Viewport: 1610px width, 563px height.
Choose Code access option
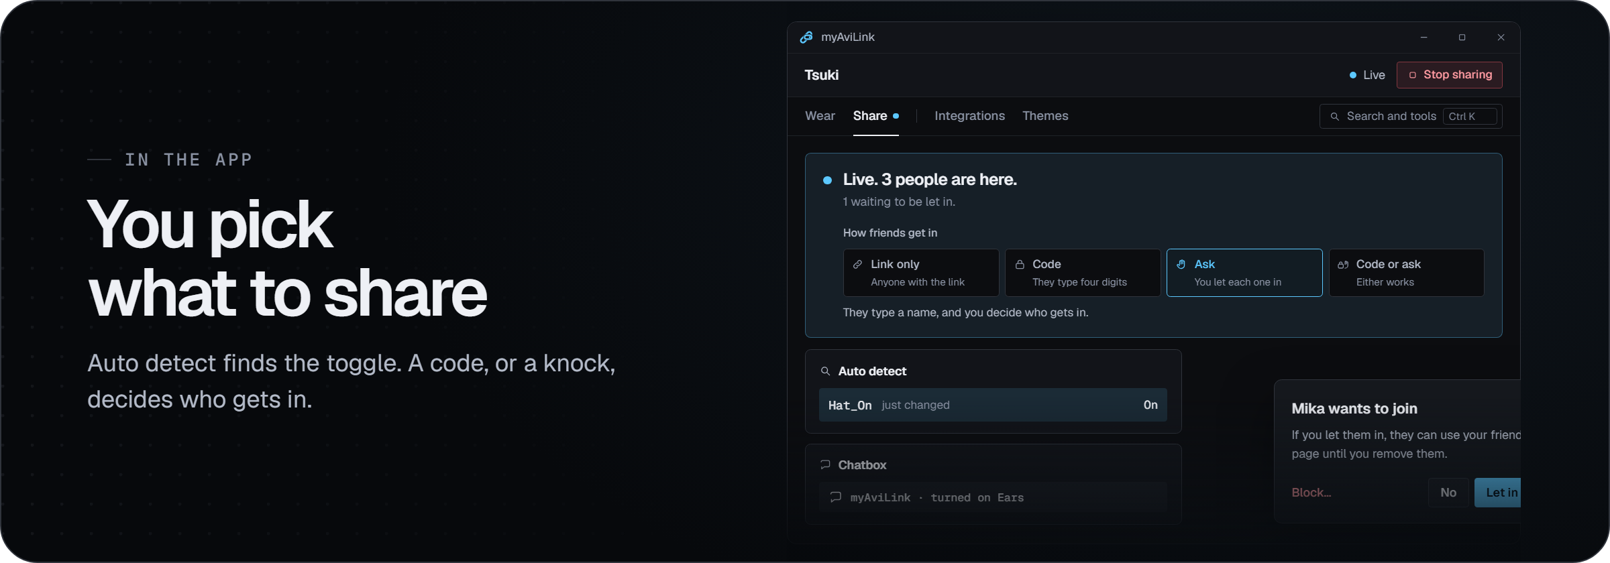coord(1083,273)
